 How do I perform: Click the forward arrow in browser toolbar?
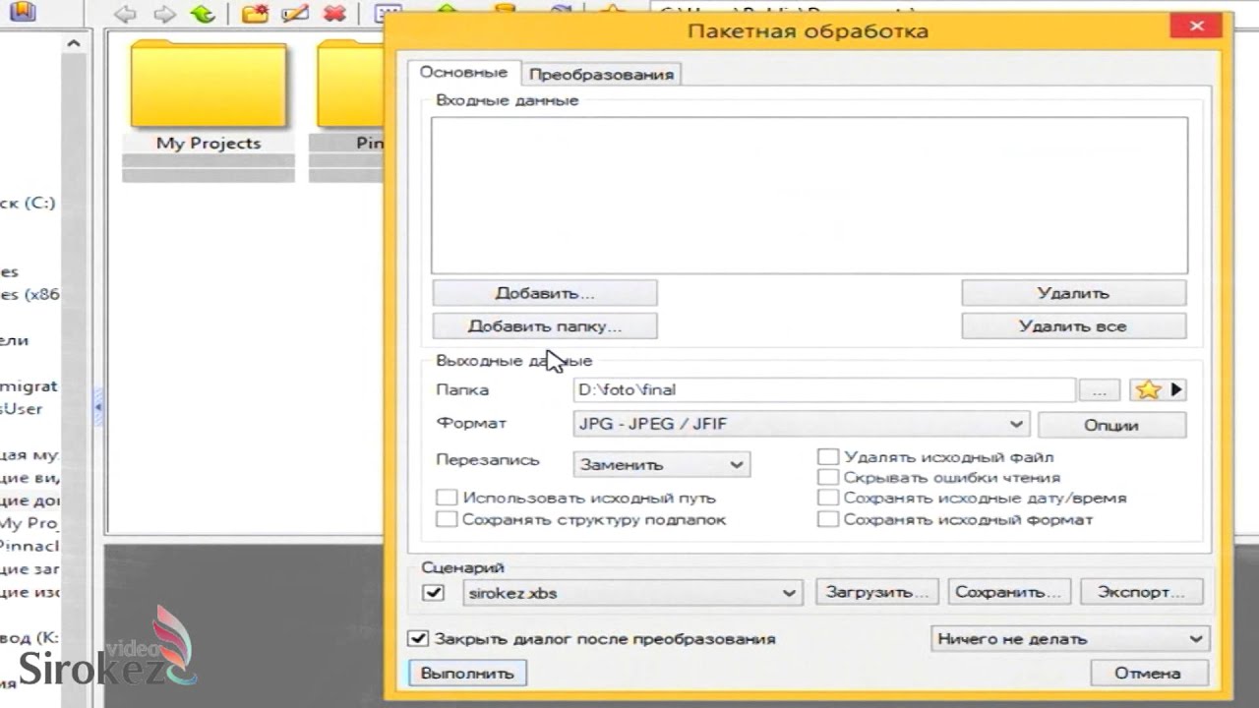pyautogui.click(x=163, y=13)
